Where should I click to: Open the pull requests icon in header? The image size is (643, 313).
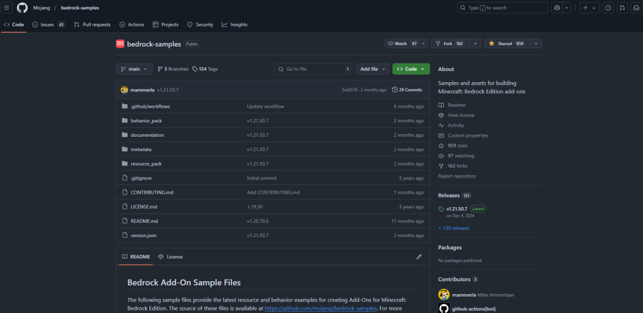point(621,8)
